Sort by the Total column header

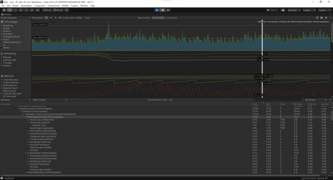pos(258,104)
